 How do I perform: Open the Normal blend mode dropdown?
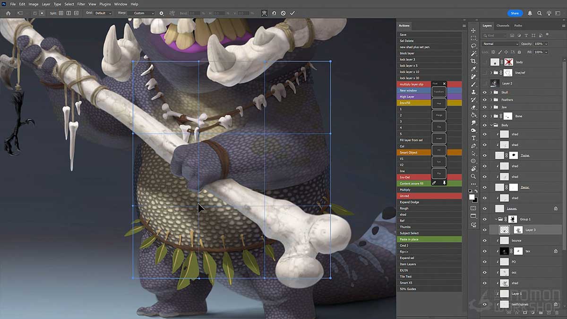499,43
